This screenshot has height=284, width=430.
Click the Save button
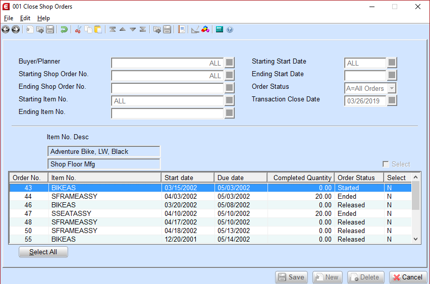[292, 277]
